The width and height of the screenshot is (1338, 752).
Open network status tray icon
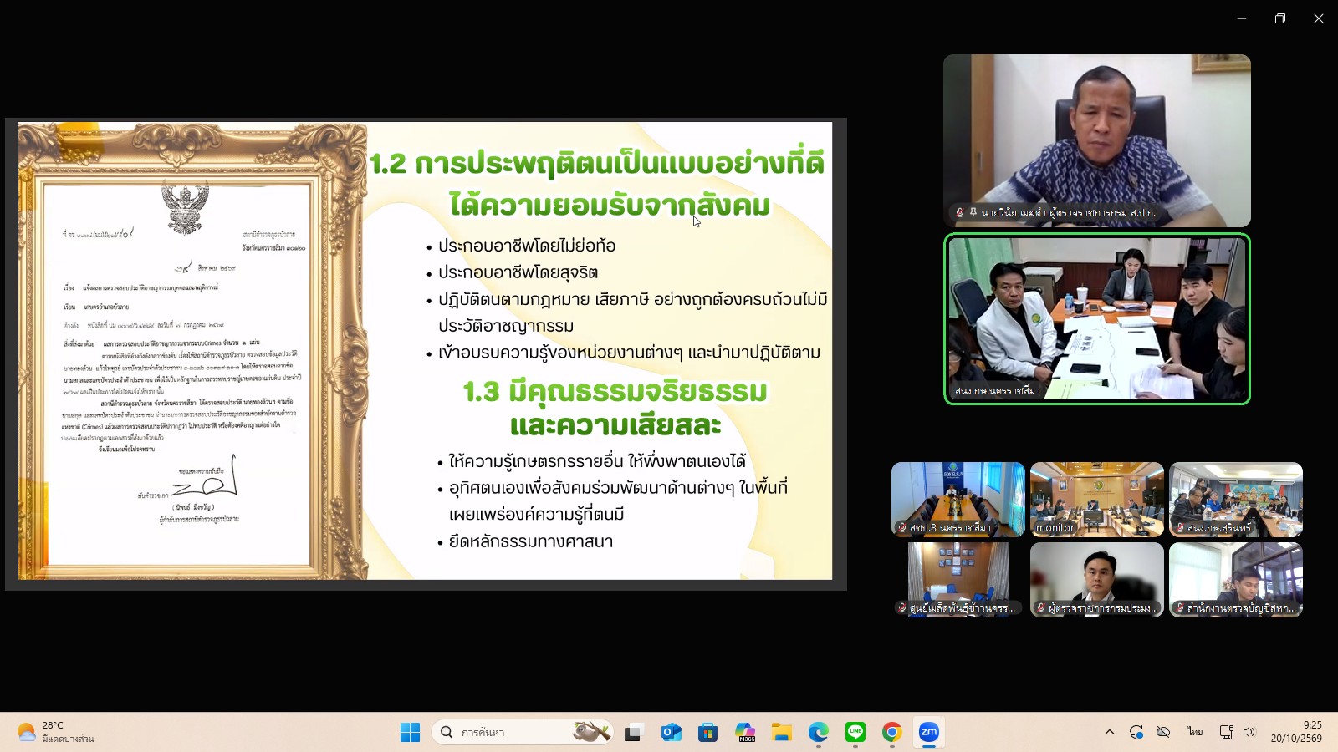[1227, 733]
